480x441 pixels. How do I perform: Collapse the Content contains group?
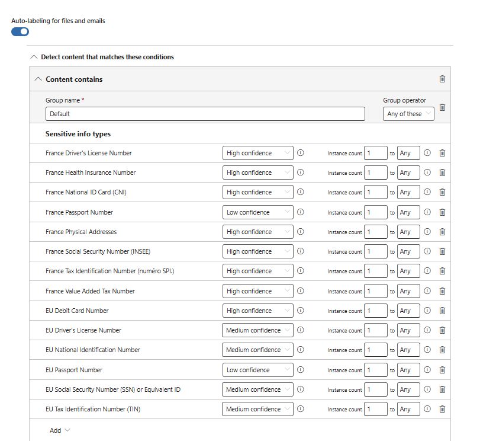[x=38, y=79]
